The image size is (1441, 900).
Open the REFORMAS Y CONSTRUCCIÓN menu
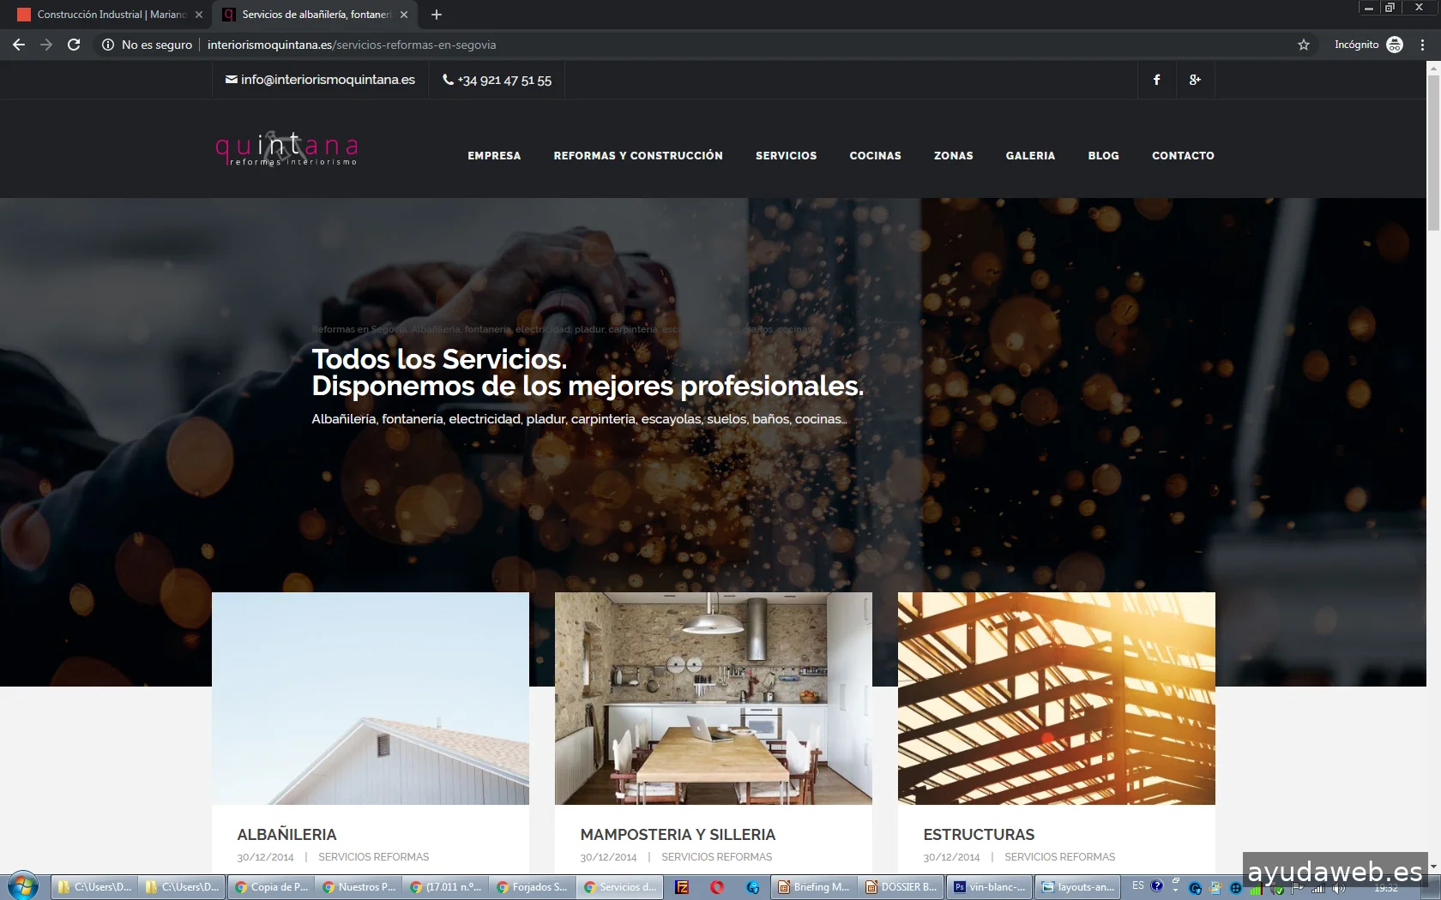[x=637, y=156]
